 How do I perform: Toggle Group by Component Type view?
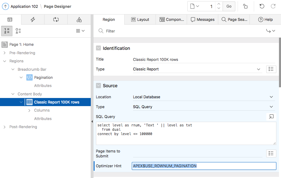[x=18, y=31]
